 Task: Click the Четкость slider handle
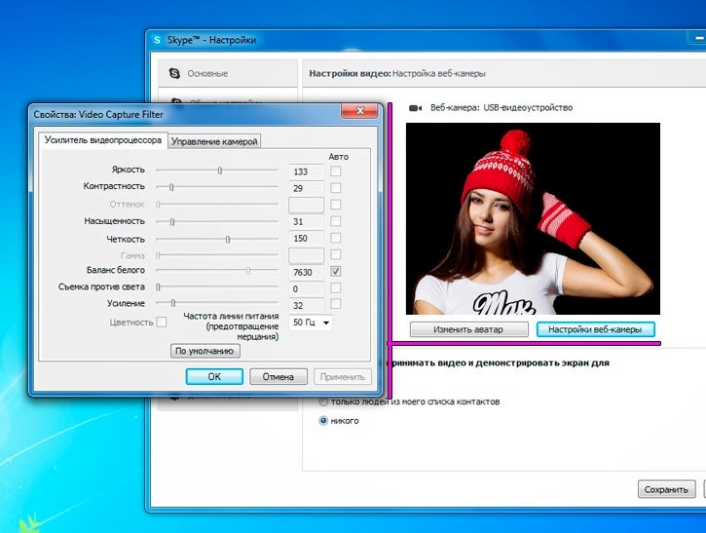pos(228,240)
